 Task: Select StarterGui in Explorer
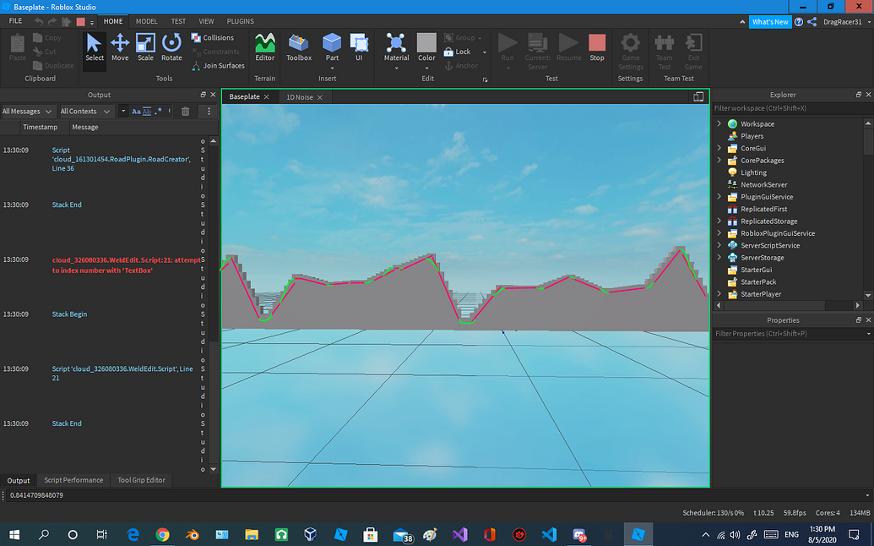(x=756, y=270)
